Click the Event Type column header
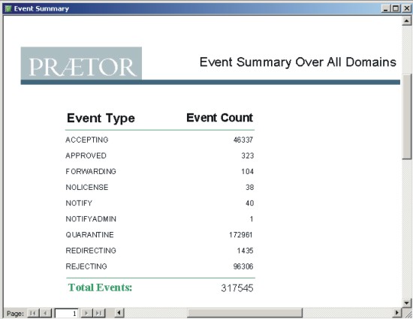This screenshot has height=319, width=413. click(x=101, y=118)
